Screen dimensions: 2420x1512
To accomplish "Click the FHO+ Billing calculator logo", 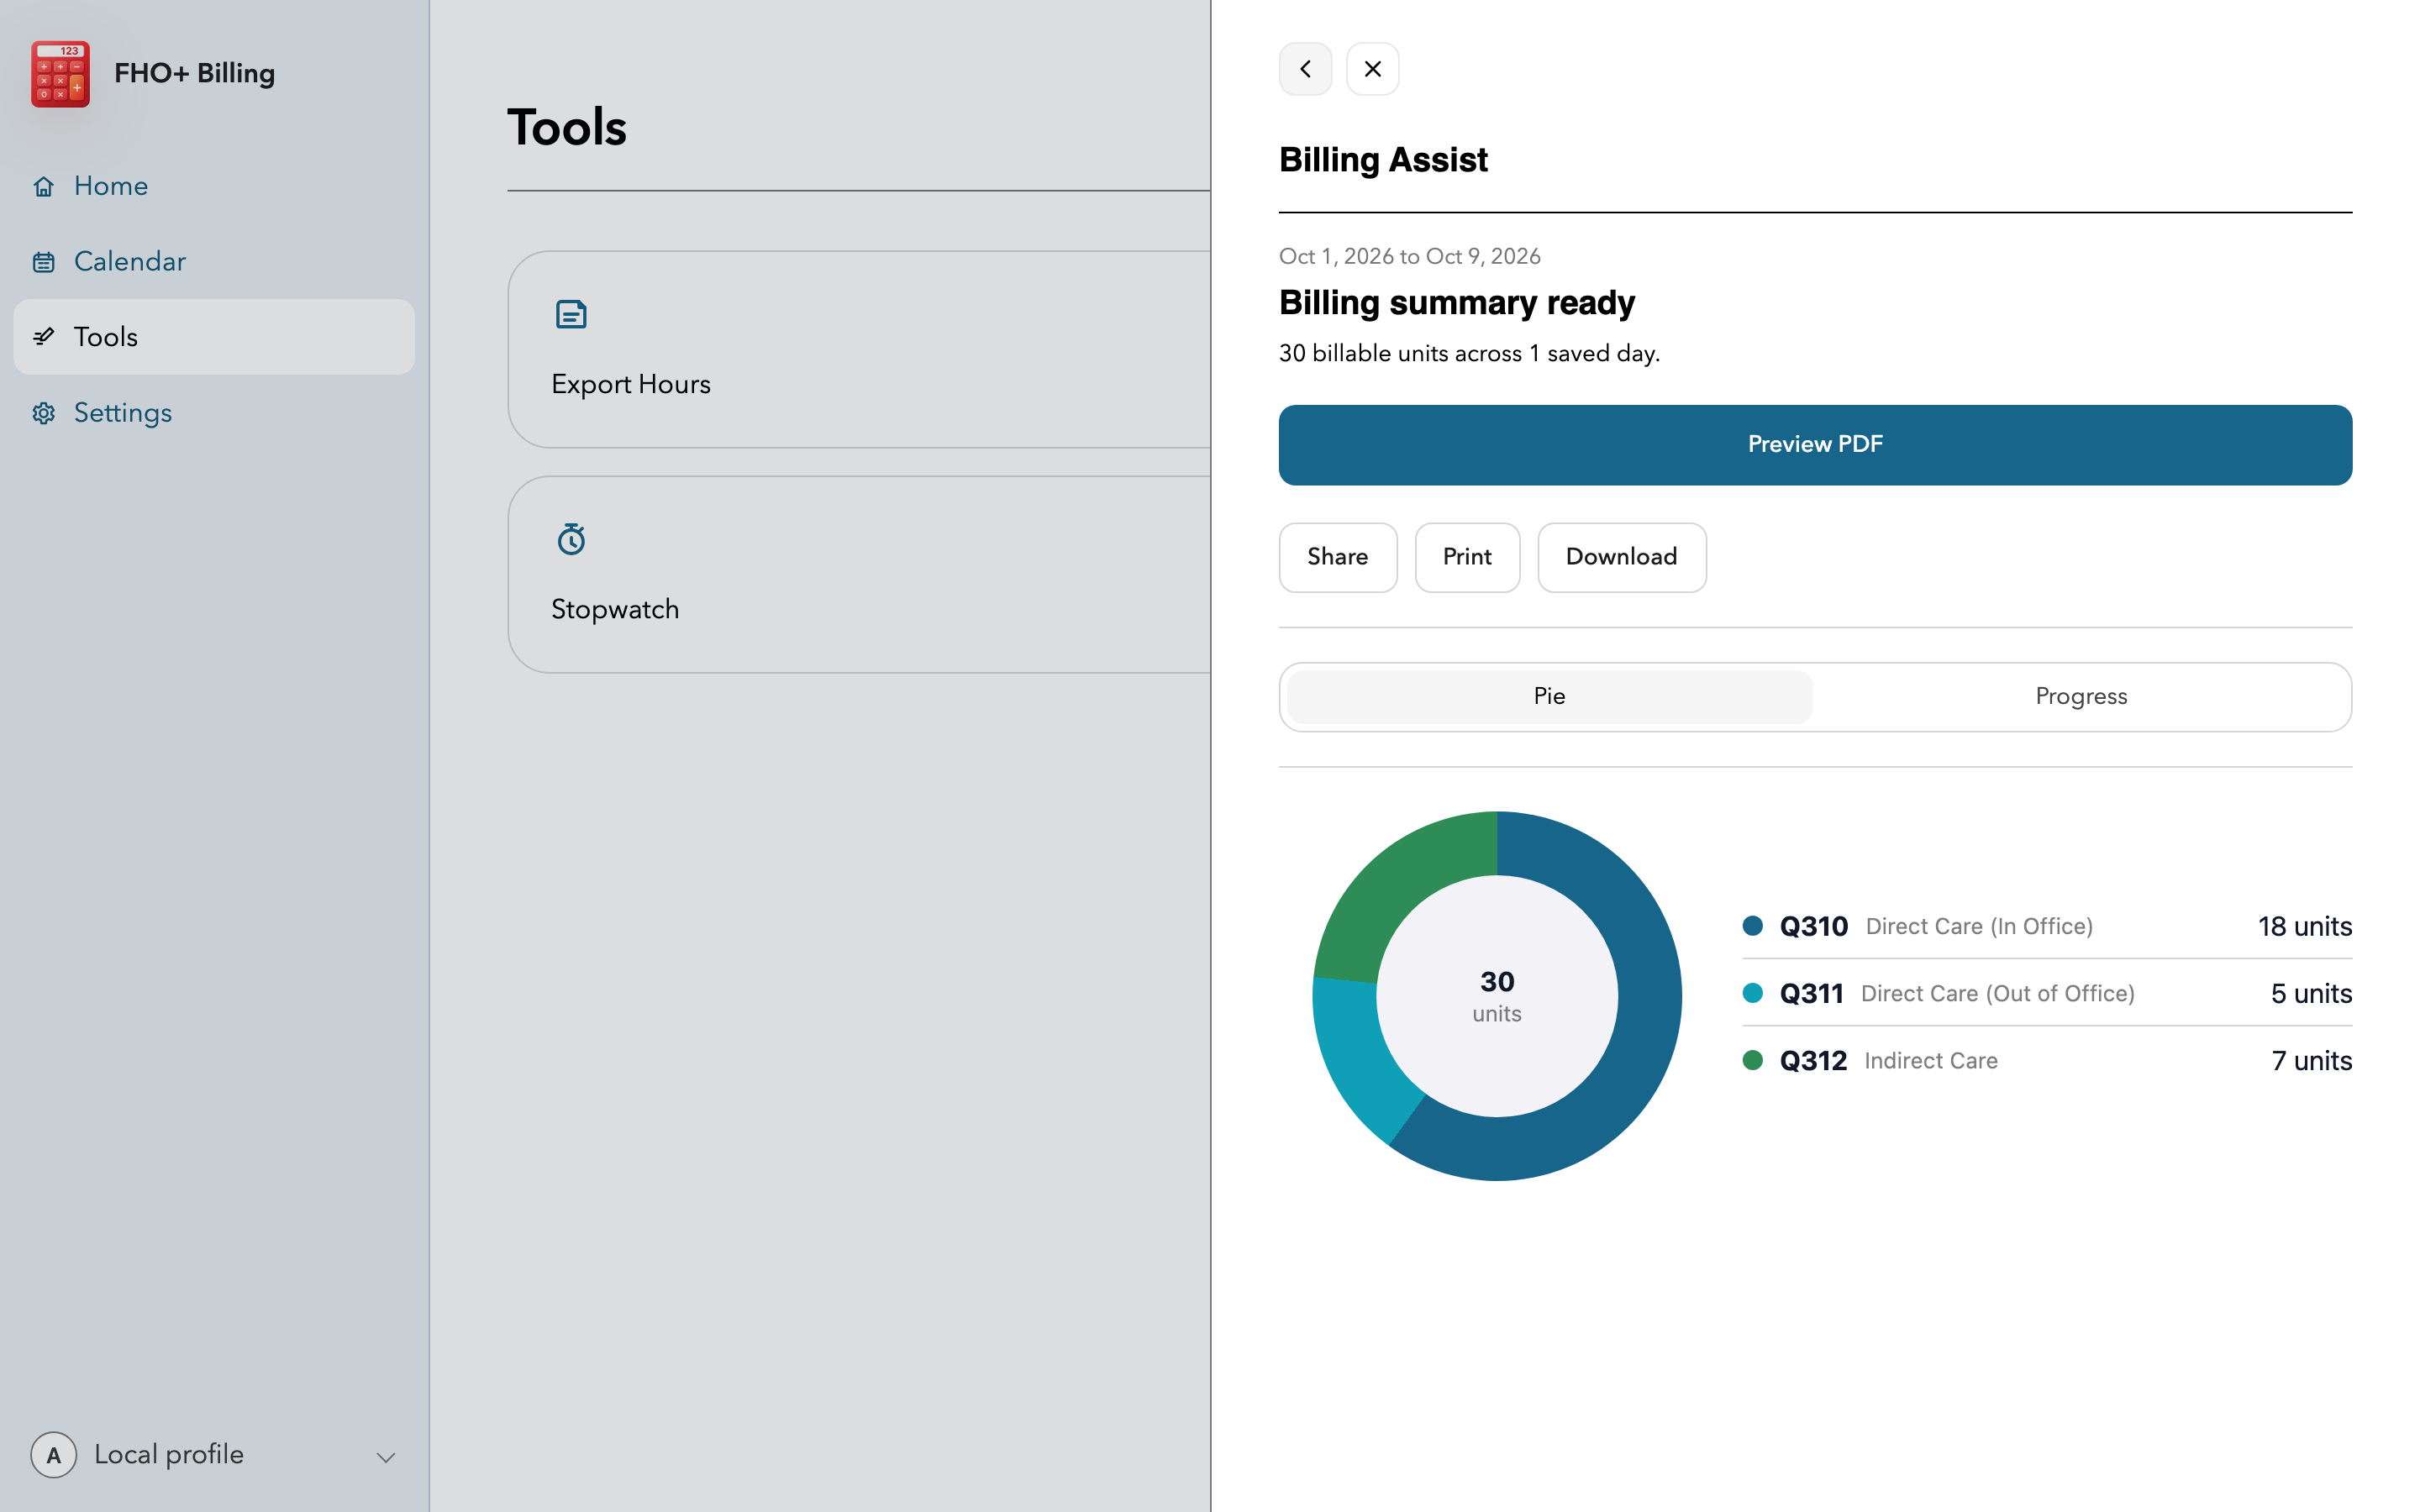I will 60,73.
